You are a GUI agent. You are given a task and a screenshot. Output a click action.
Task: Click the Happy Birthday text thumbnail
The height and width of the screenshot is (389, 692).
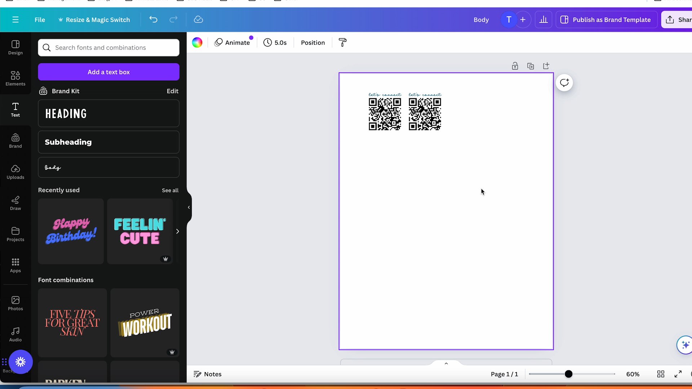71,231
